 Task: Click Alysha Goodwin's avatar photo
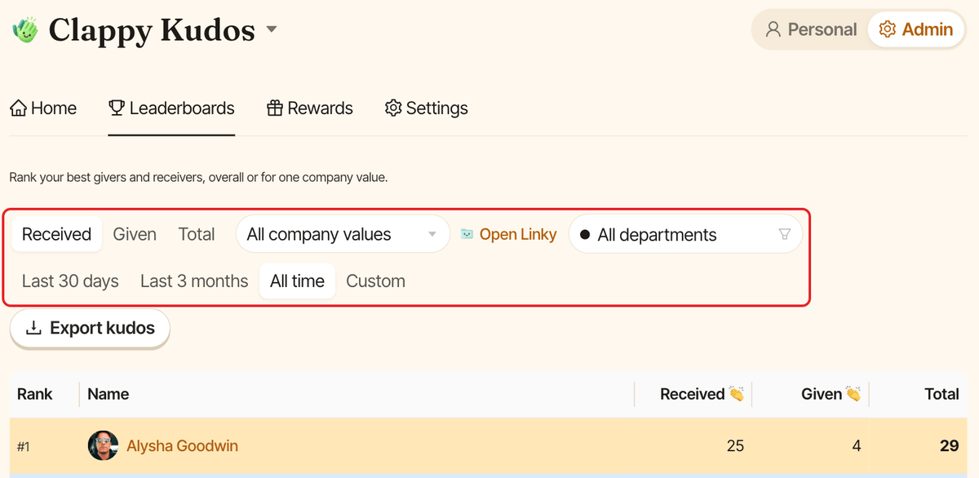(x=103, y=445)
